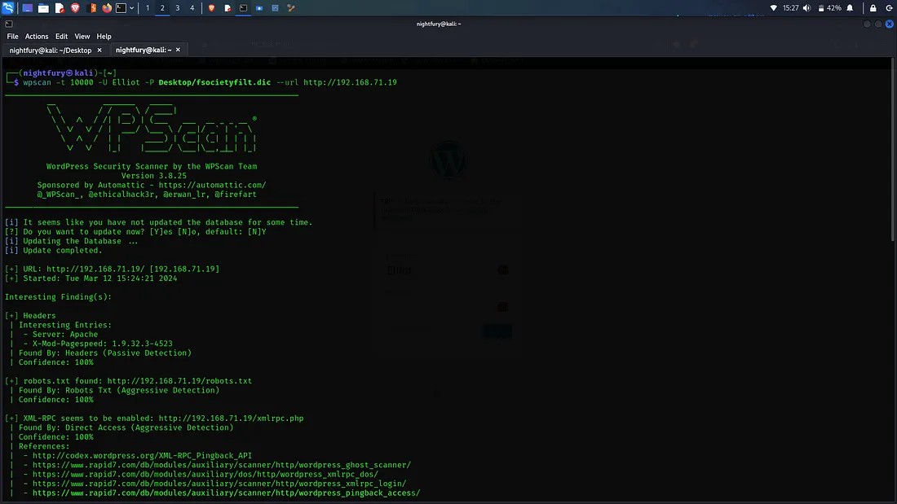Switch to the nightfury@kali: ~/Desktop tab
Viewport: 897px width, 504px height.
click(51, 50)
